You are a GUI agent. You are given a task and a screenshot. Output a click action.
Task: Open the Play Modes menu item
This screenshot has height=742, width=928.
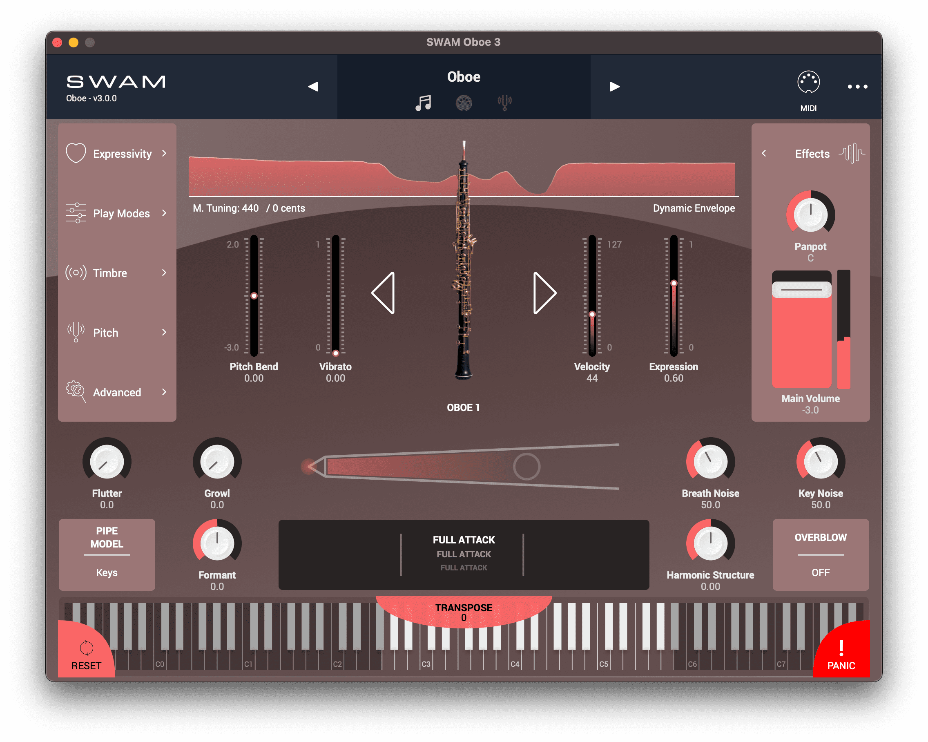[117, 213]
